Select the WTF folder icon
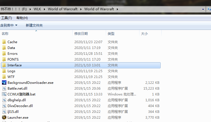This screenshot has width=211, height=122. (4, 77)
